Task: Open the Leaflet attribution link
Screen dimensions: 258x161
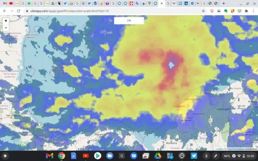Action: point(219,149)
